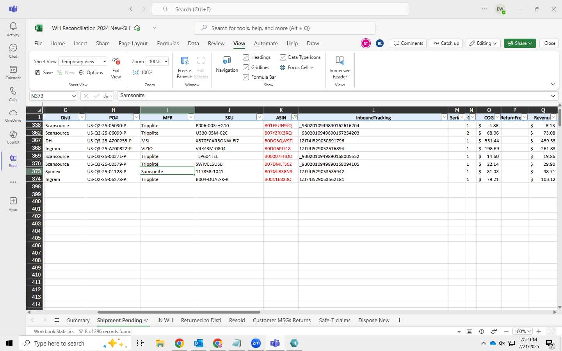562x351 pixels.
Task: Collapse the ribbon with chevron
Action: pos(553,84)
